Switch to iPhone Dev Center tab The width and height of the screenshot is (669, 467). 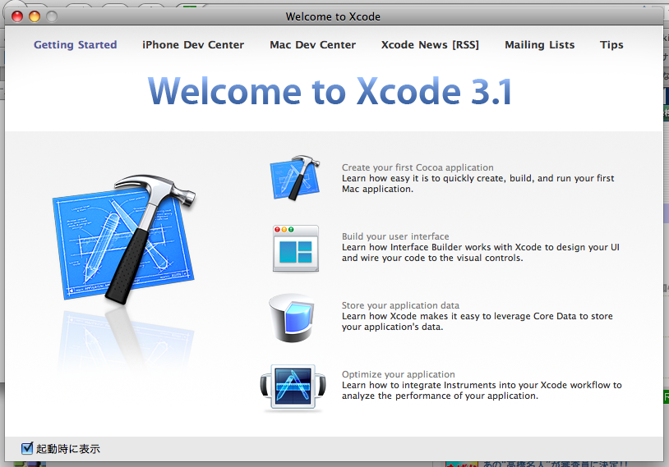pos(193,45)
